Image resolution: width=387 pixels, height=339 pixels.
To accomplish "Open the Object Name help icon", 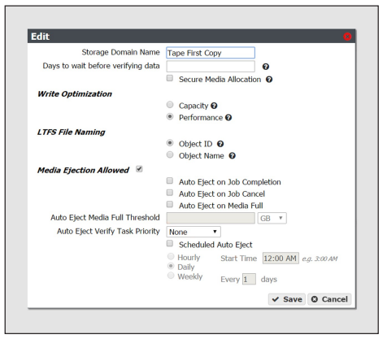I will coord(232,156).
